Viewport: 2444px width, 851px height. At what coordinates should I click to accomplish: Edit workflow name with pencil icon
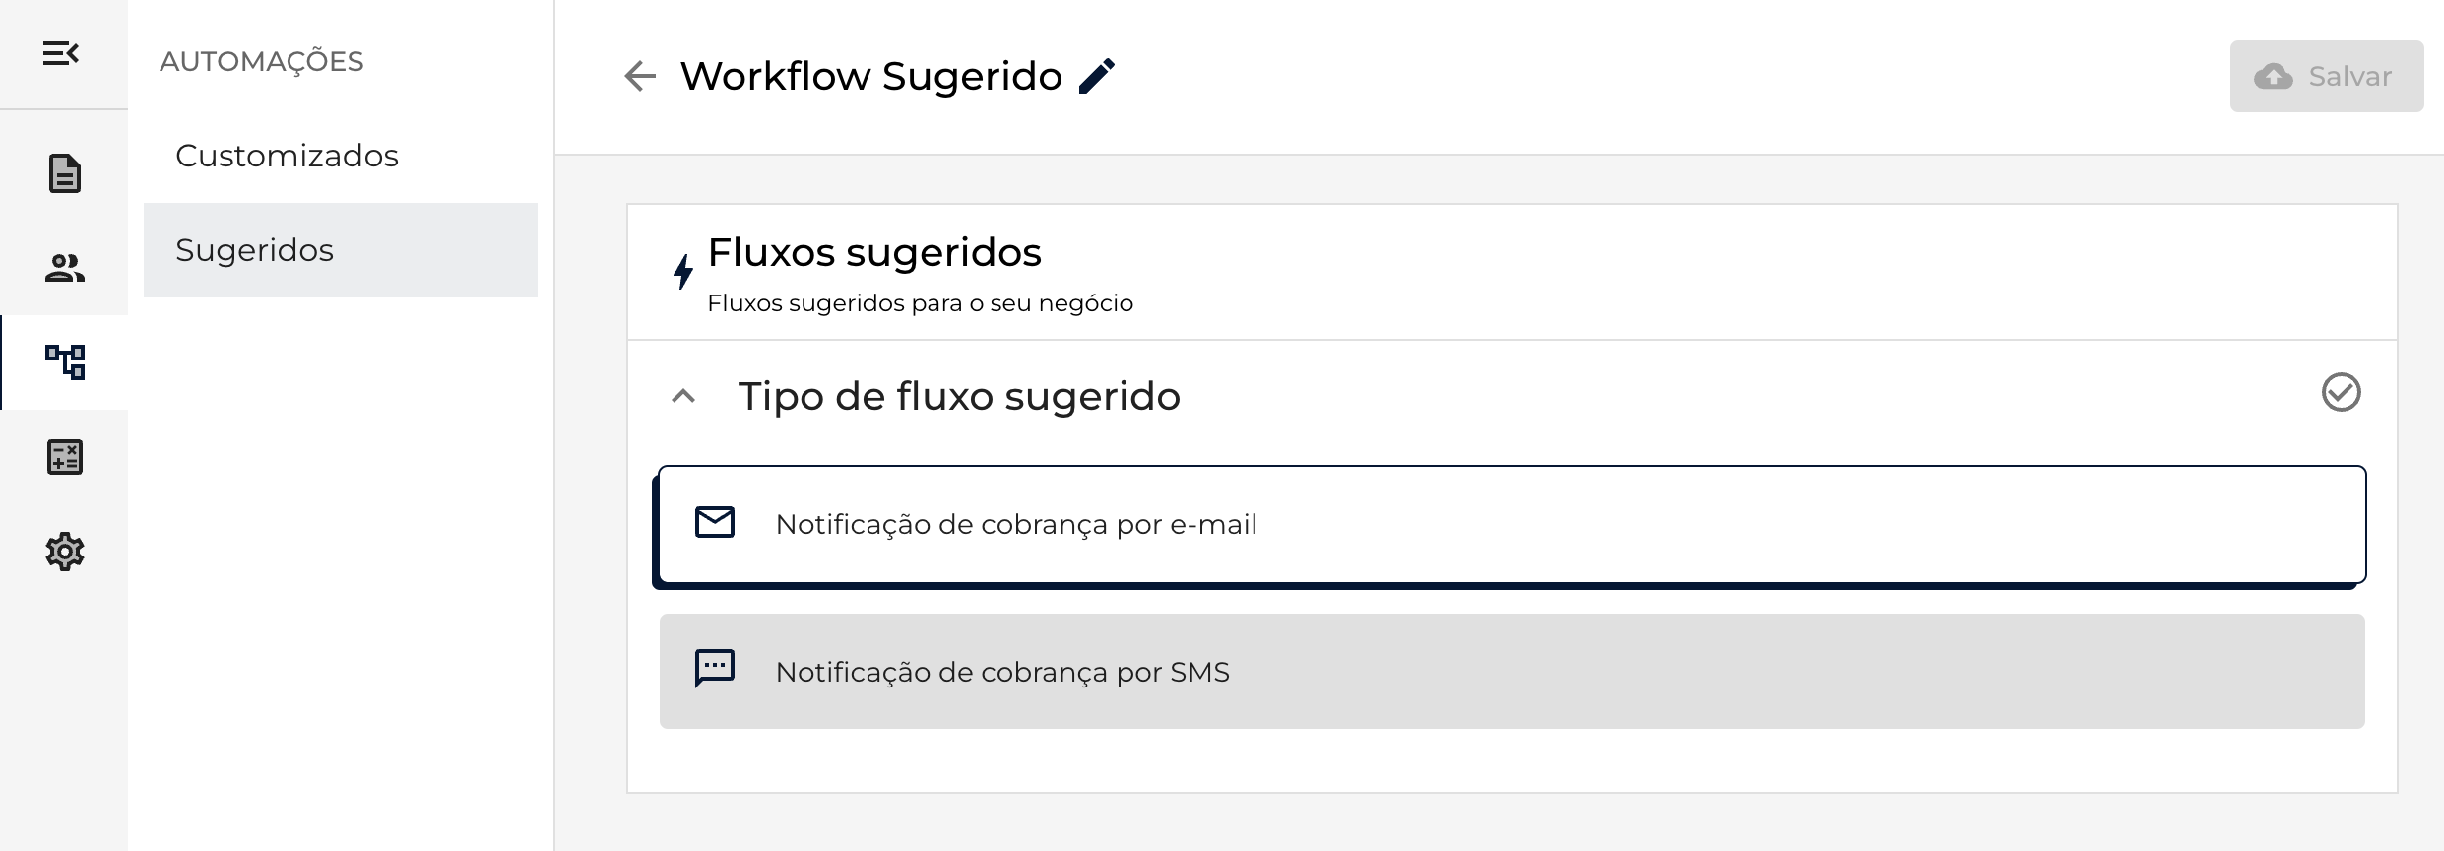(1097, 76)
